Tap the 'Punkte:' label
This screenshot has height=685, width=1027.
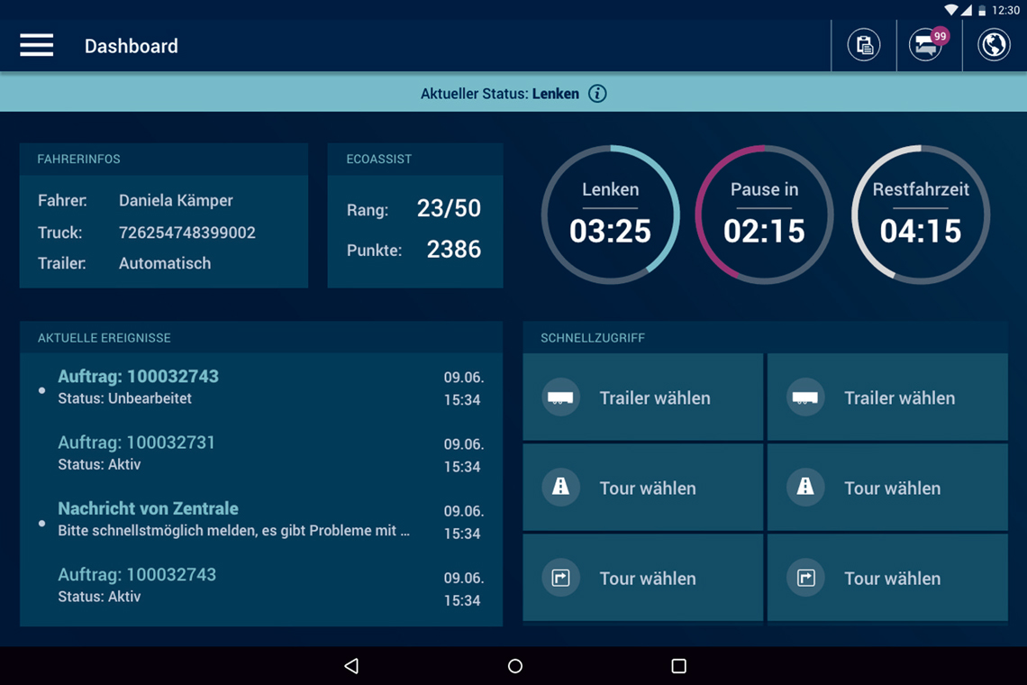pos(374,251)
